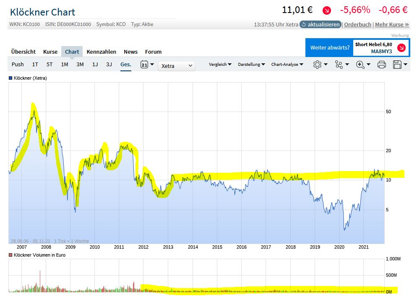Click the 2015 label on the time axis

coord(217,247)
